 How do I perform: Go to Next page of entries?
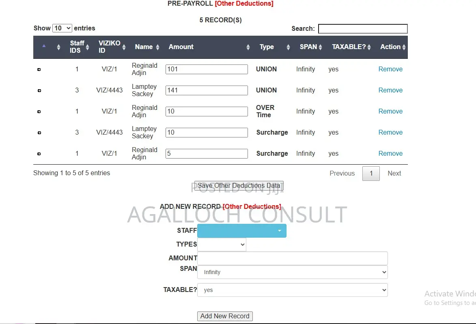[394, 174]
